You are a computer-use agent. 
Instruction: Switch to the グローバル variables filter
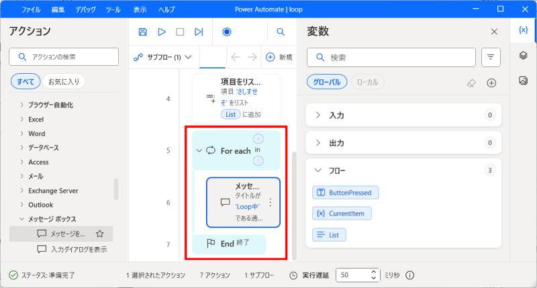pyautogui.click(x=328, y=82)
